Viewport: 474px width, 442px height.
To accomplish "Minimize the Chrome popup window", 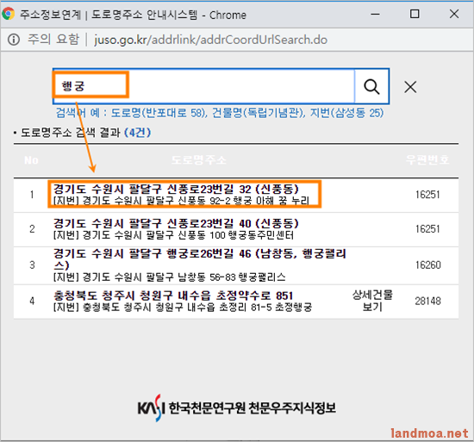I will tap(375, 14).
